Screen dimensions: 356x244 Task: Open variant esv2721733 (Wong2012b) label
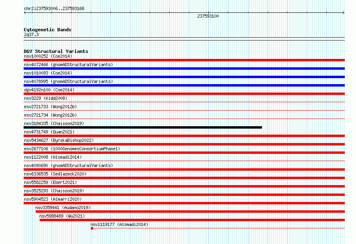click(x=50, y=107)
